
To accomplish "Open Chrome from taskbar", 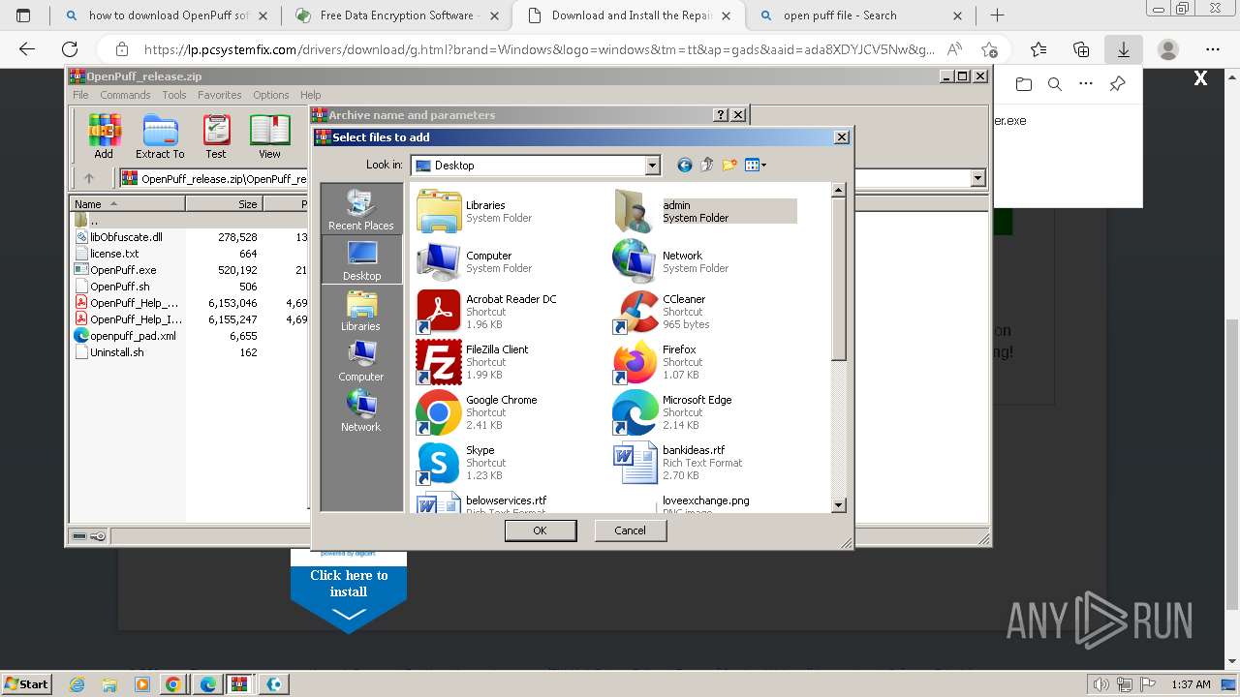I will click(x=173, y=684).
